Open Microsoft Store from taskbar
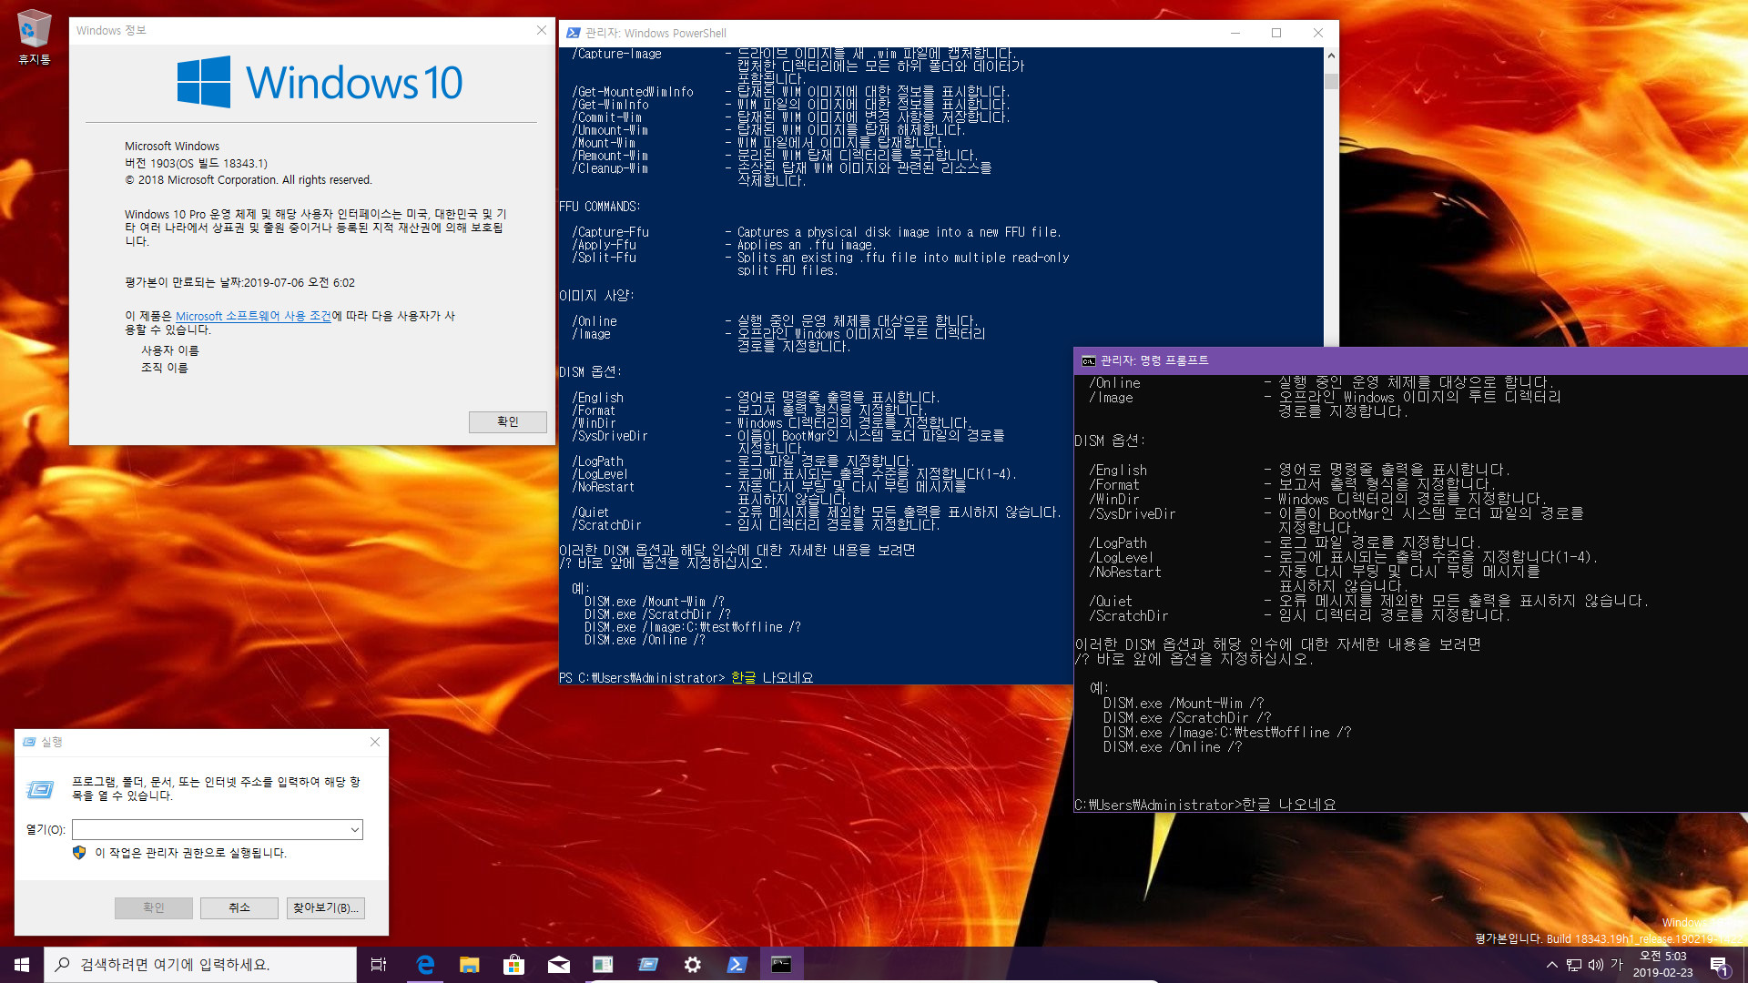 click(514, 965)
